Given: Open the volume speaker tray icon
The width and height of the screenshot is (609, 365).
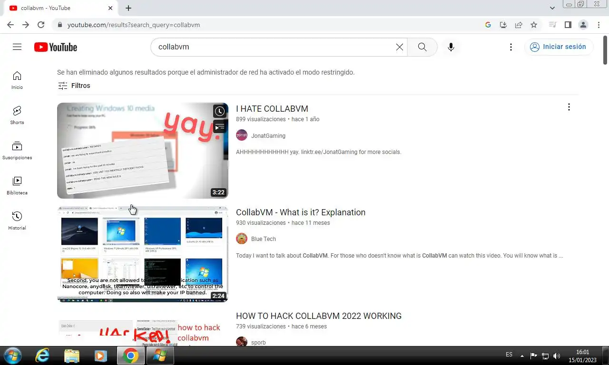Looking at the screenshot, I should tap(557, 355).
